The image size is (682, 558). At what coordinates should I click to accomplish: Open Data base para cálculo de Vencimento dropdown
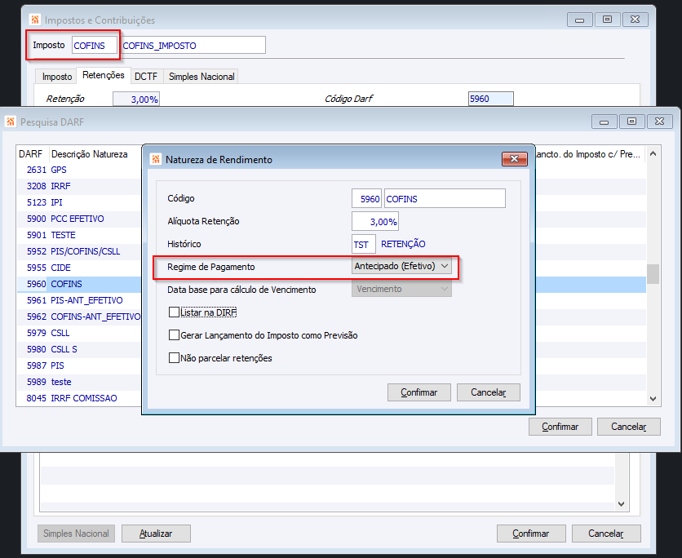(401, 289)
